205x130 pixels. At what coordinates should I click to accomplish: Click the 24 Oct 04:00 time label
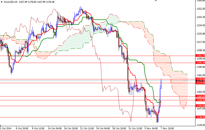pyautogui.click(x=103, y=128)
